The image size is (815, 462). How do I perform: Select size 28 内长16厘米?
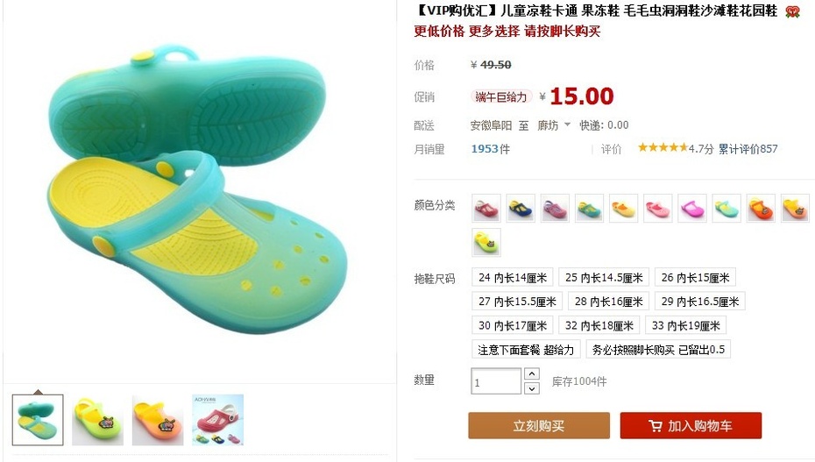609,302
